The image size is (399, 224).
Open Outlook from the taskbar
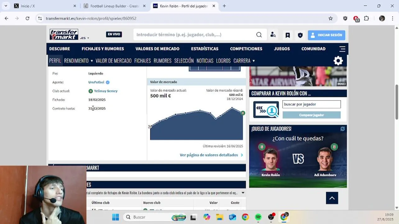pos(232,217)
